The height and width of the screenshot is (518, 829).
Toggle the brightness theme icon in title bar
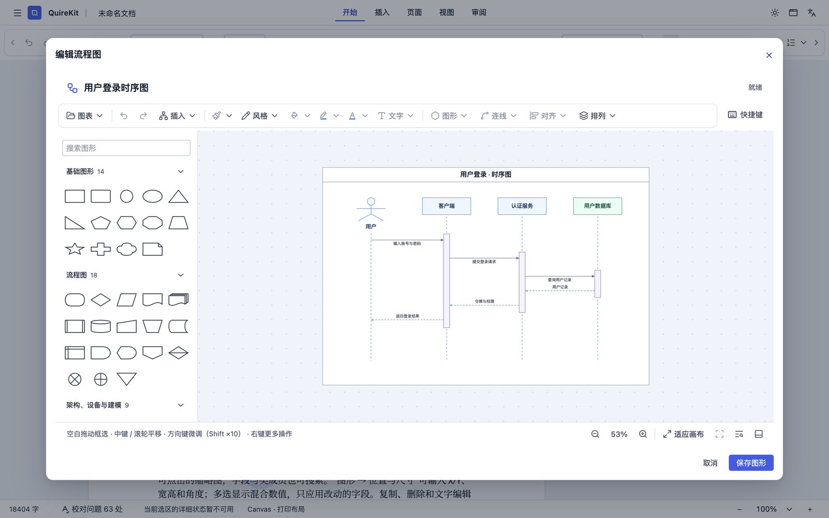(x=775, y=12)
